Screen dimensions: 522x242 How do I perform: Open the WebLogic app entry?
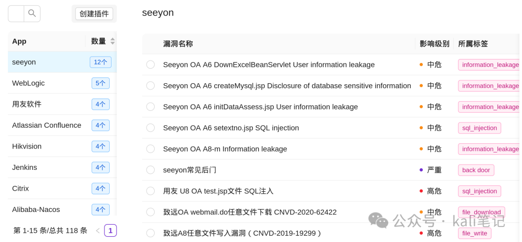tap(62, 83)
